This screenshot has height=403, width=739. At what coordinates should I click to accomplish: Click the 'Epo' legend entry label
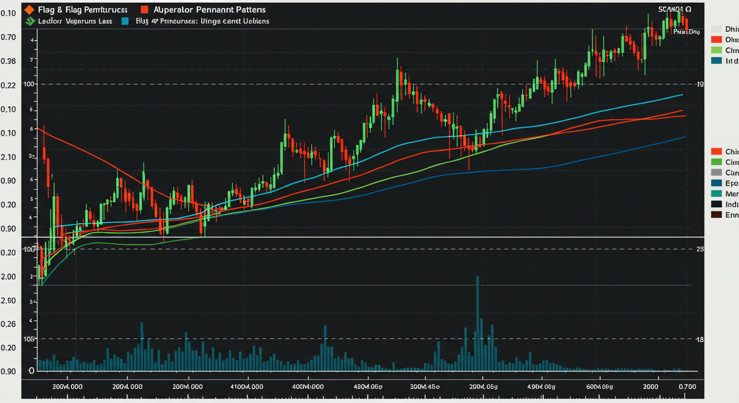(732, 183)
